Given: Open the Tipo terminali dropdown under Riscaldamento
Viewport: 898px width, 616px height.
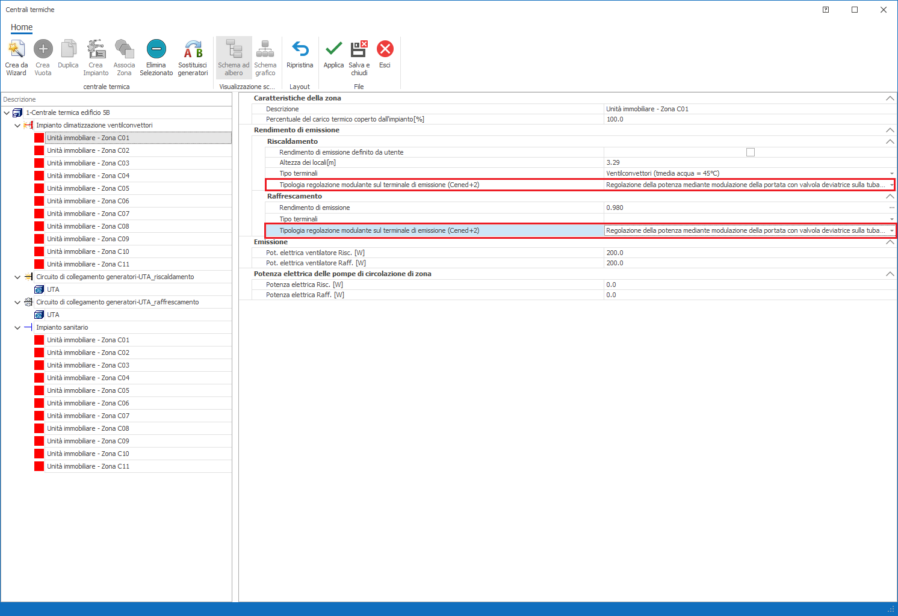Looking at the screenshot, I should click(x=891, y=173).
